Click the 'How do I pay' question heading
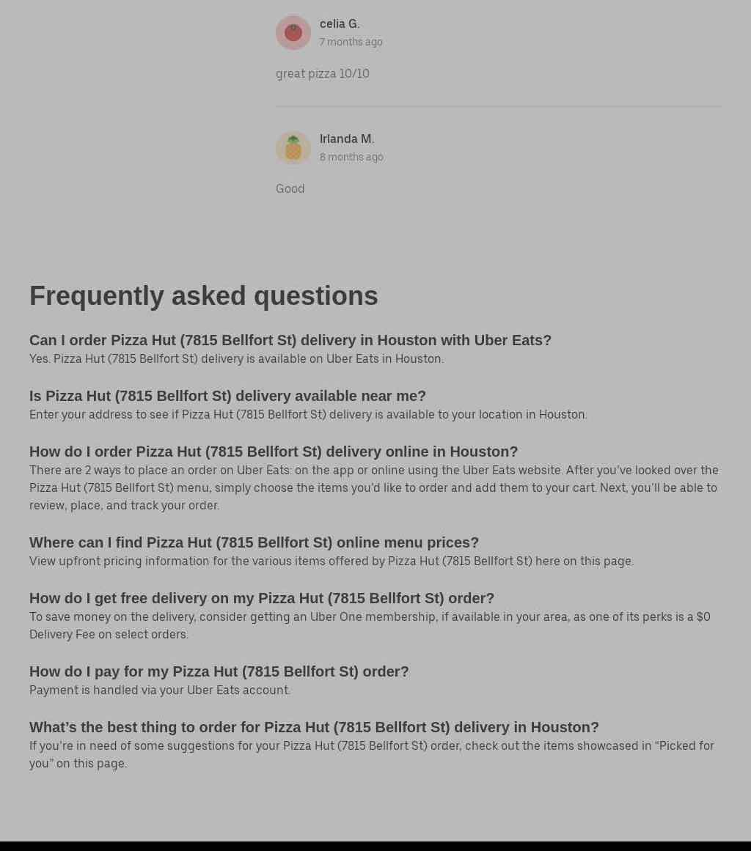751x851 pixels. (219, 671)
